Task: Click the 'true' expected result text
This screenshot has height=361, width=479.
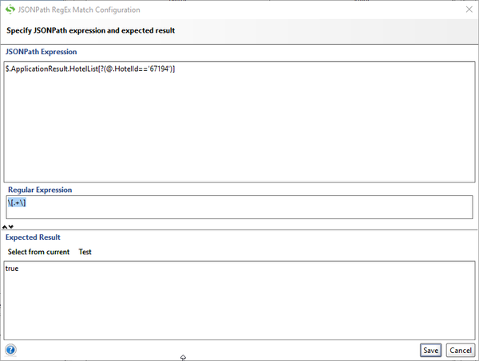Action: point(12,269)
